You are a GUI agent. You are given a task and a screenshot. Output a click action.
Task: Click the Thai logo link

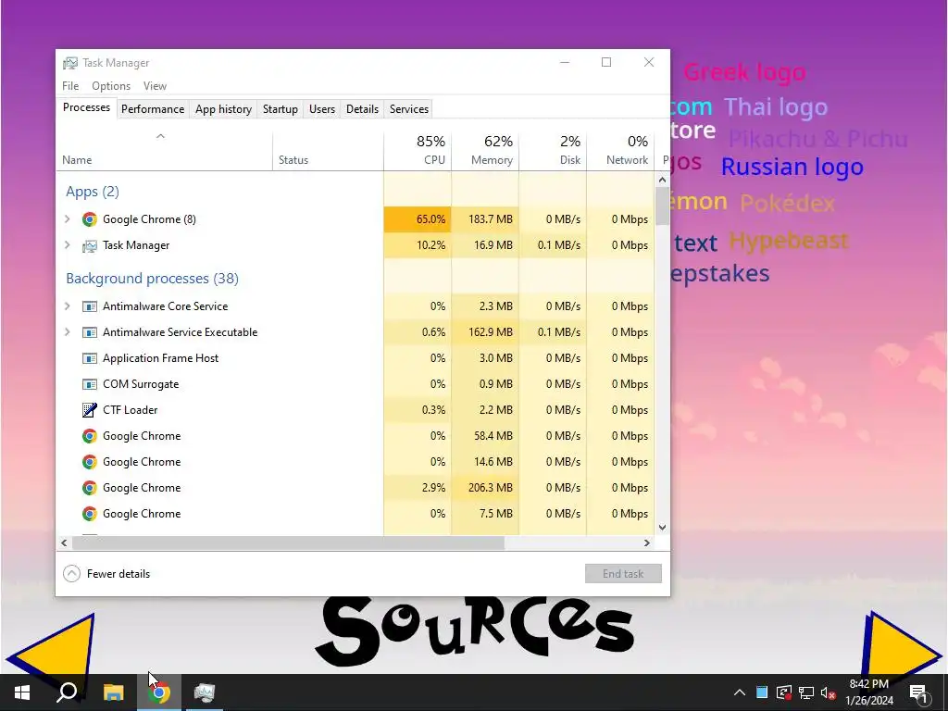(776, 107)
